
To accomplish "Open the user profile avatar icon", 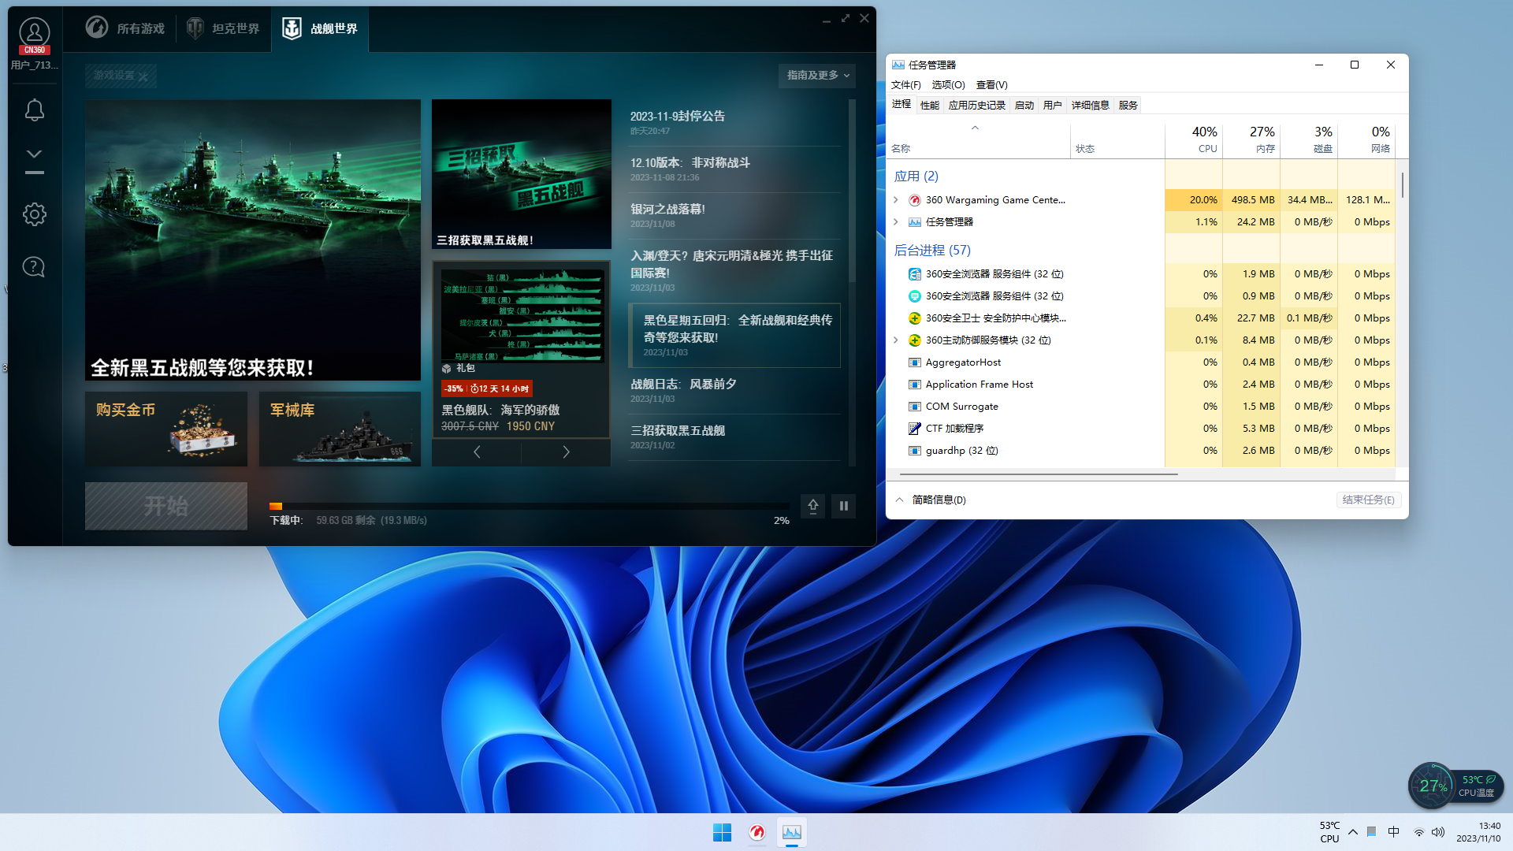I will (x=34, y=32).
